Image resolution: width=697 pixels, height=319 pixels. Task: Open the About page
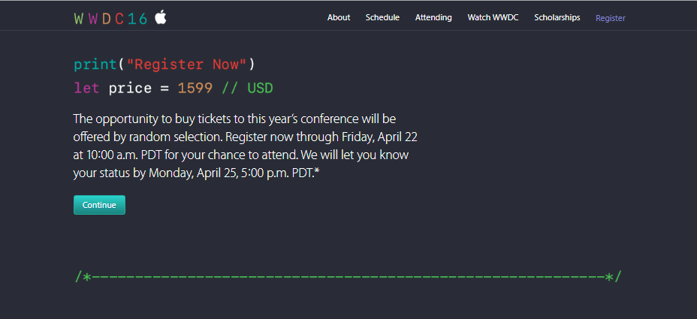point(339,17)
